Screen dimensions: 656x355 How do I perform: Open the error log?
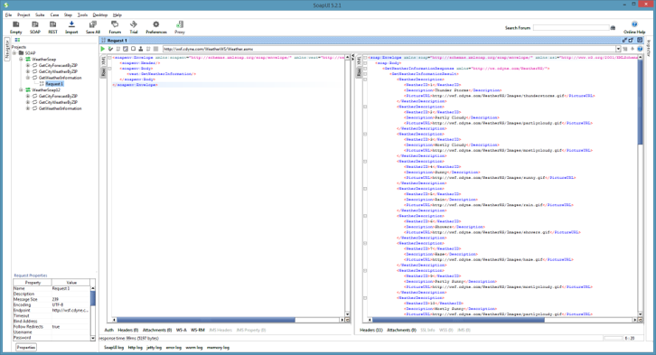[173, 348]
